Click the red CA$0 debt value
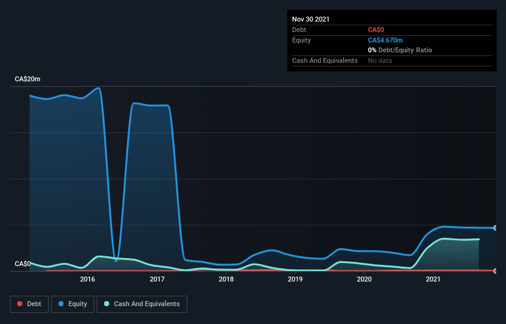 point(376,30)
